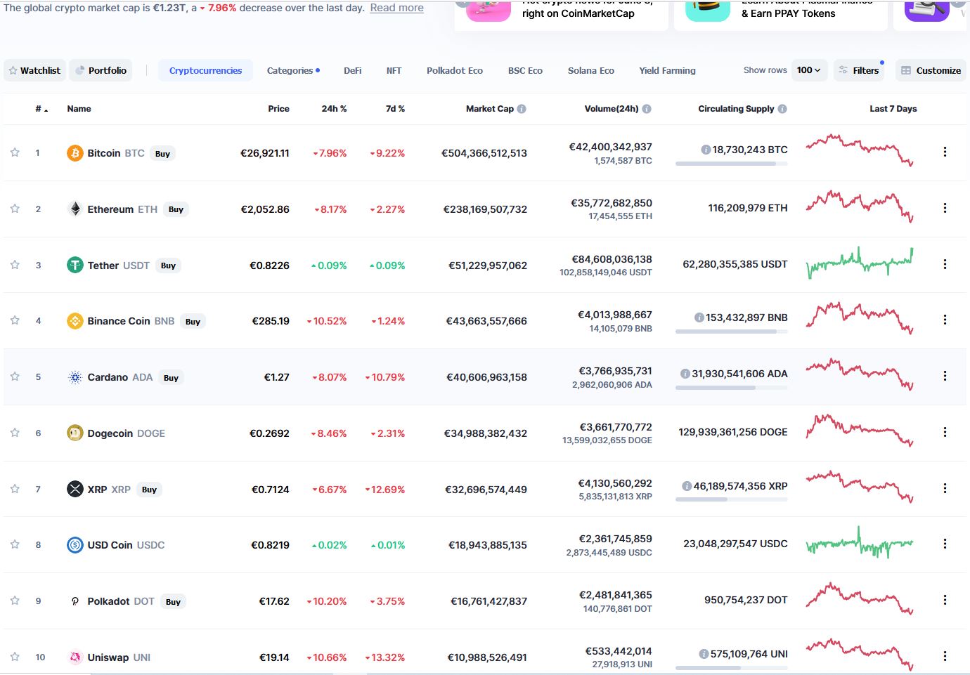Screen dimensions: 970x675
Task: Sort by rank using the # header
Action: tap(41, 109)
